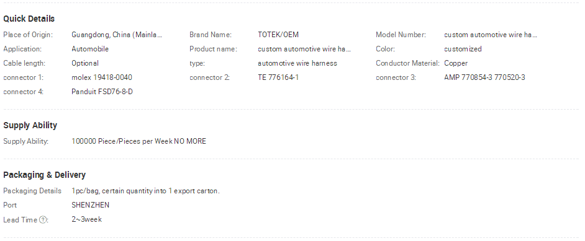The image size is (585, 241).
Task: Click the TOTEK/OEM brand name value
Action: [278, 35]
